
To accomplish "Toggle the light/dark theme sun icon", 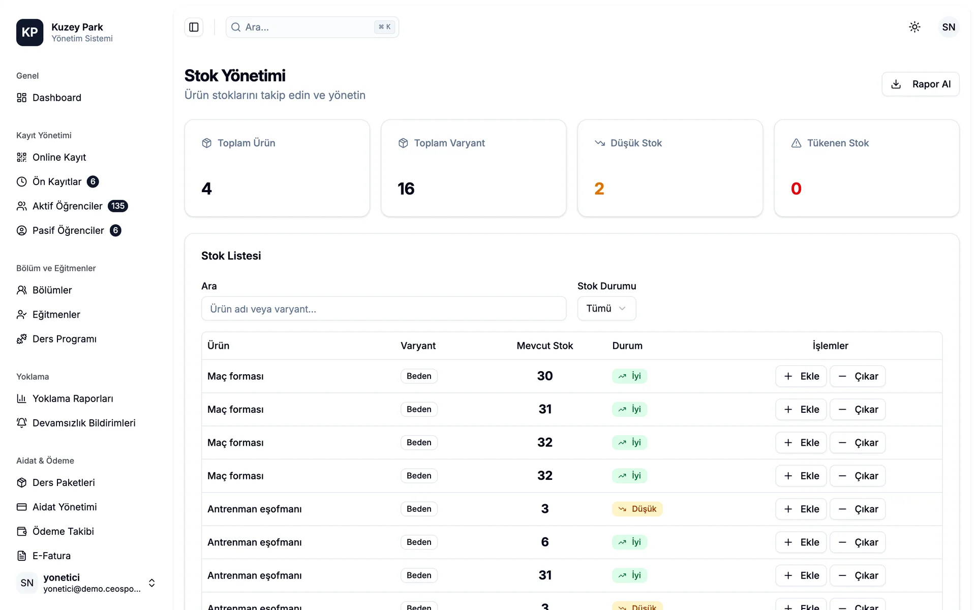I will point(914,27).
